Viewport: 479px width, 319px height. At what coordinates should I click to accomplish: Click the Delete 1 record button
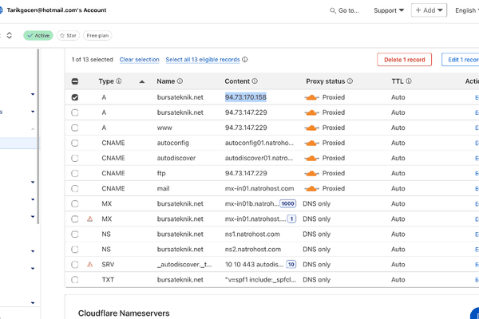click(405, 60)
